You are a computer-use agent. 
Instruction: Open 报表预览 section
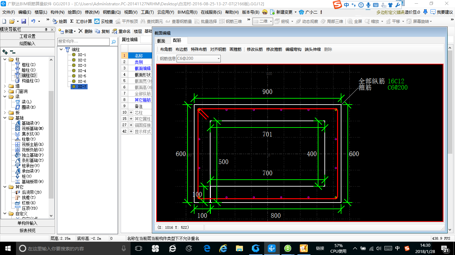point(27,230)
